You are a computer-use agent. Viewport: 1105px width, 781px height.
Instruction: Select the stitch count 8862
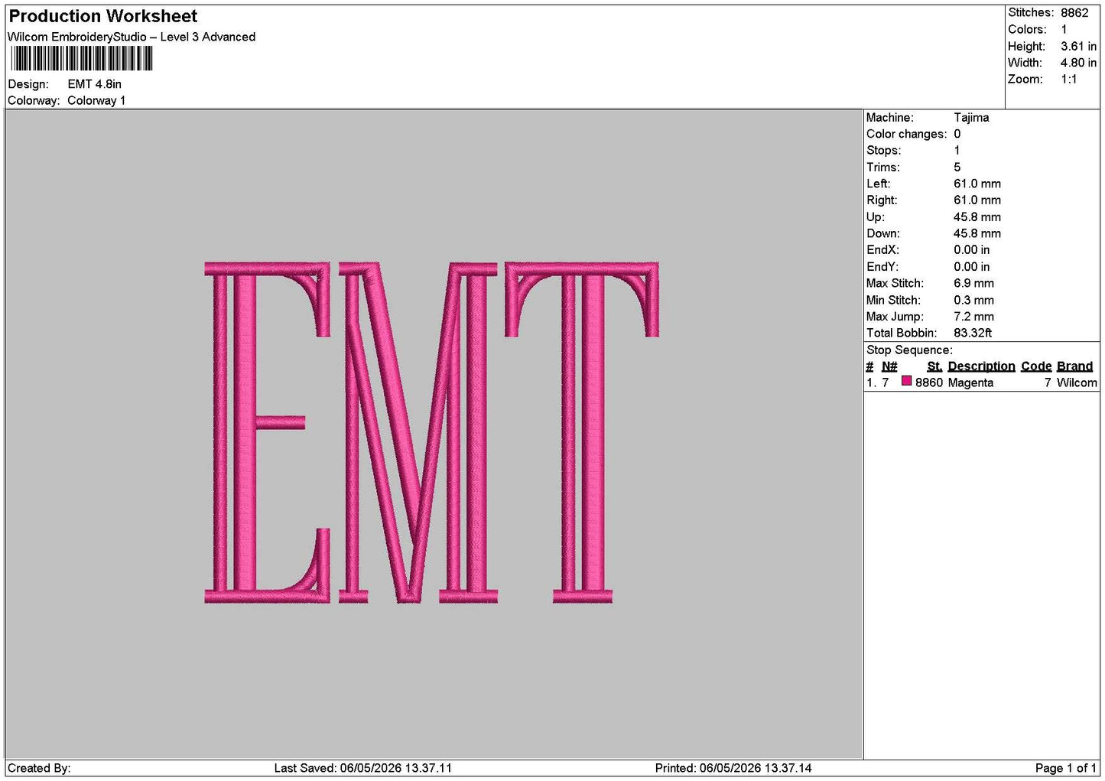tap(1074, 13)
